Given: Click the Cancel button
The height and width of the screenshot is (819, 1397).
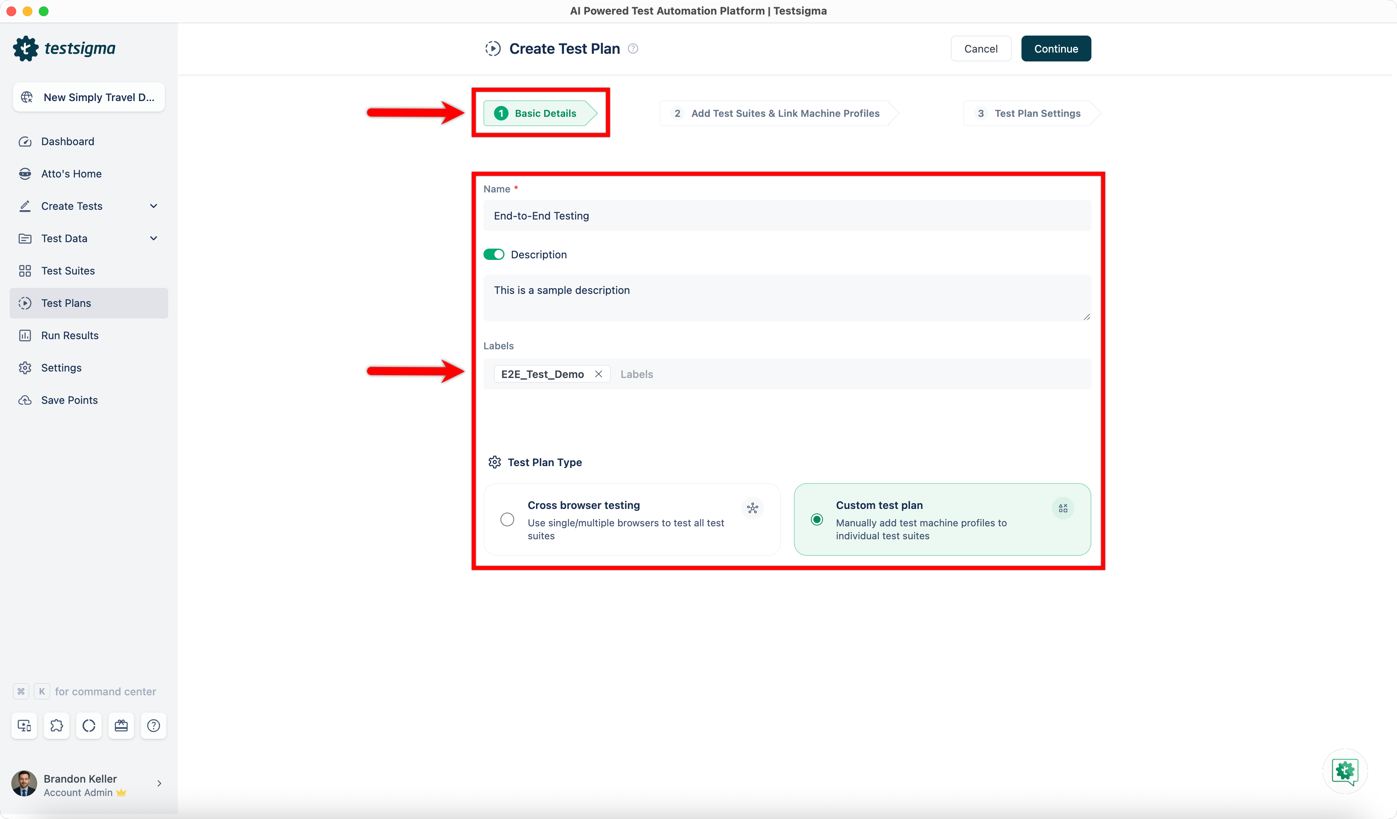Looking at the screenshot, I should [x=980, y=49].
